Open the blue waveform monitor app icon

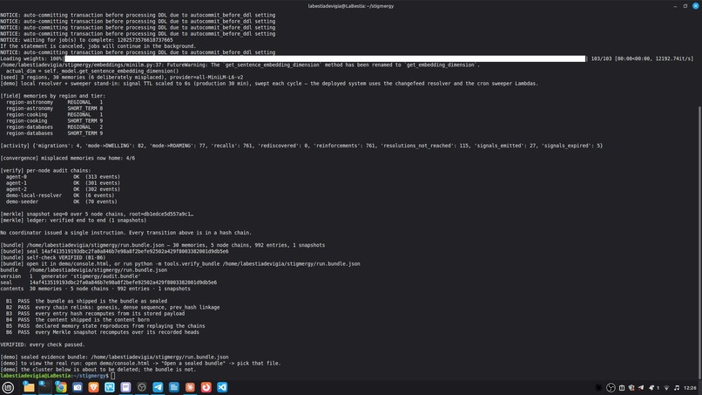point(110,387)
